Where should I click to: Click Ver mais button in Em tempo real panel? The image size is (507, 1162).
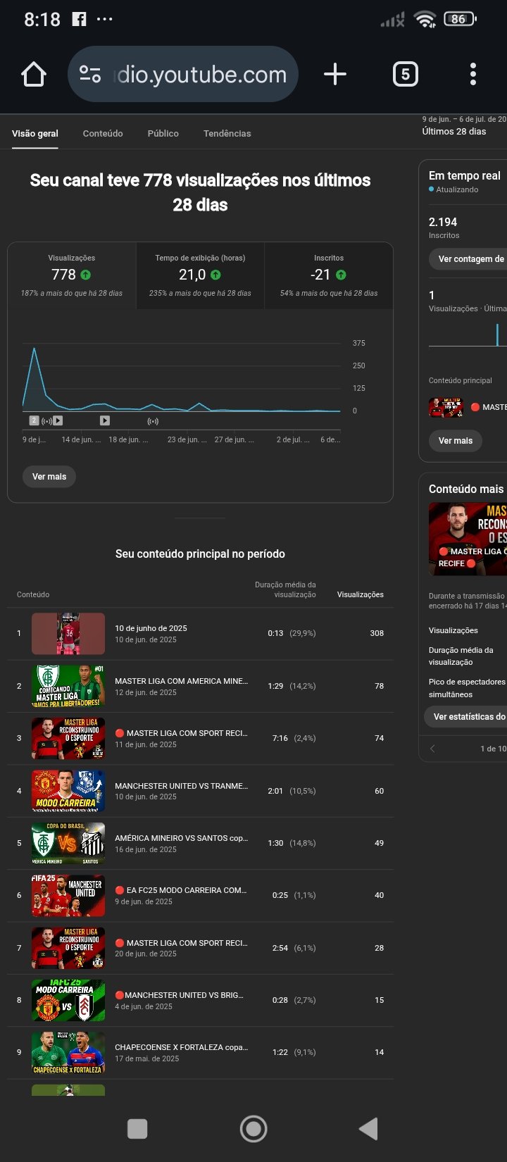point(456,441)
